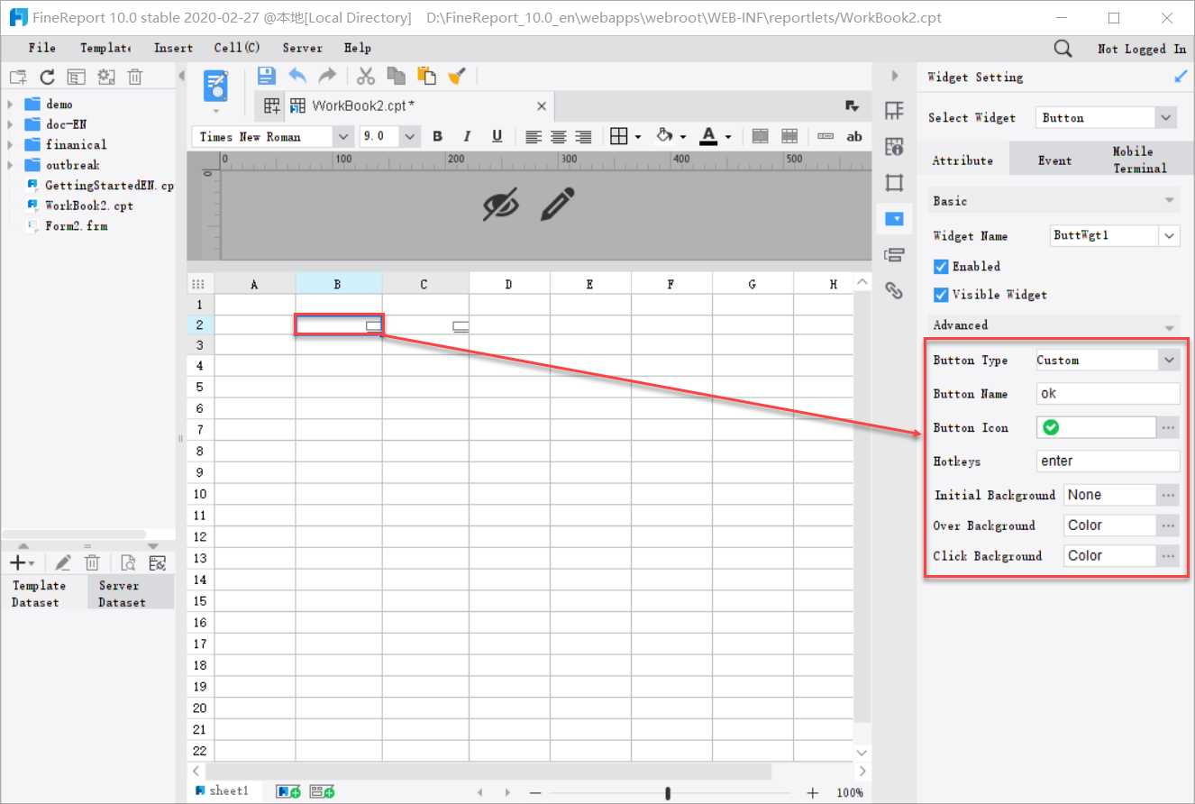Open the Select Widget dropdown
The width and height of the screenshot is (1195, 804).
tap(1165, 117)
